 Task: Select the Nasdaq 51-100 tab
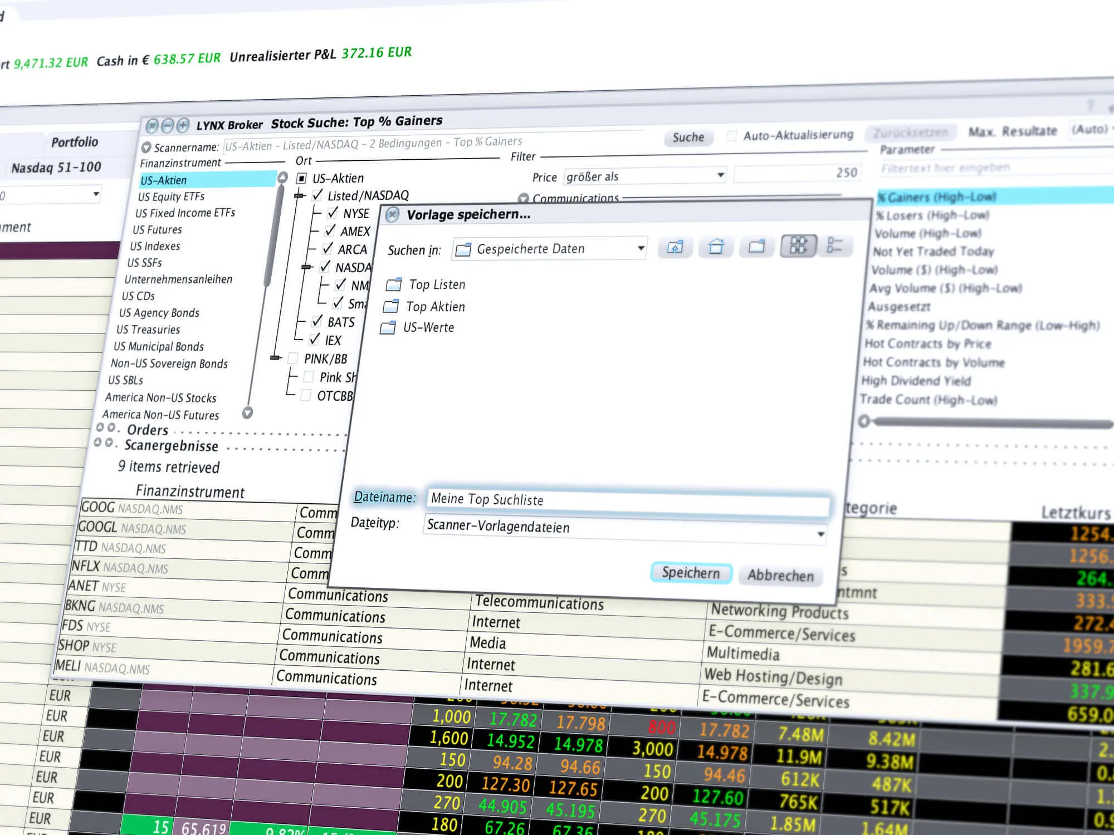[x=56, y=168]
